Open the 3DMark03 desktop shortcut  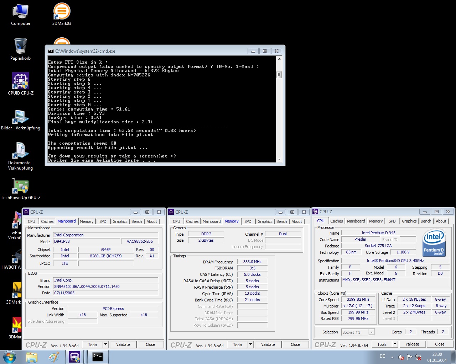pyautogui.click(x=62, y=14)
